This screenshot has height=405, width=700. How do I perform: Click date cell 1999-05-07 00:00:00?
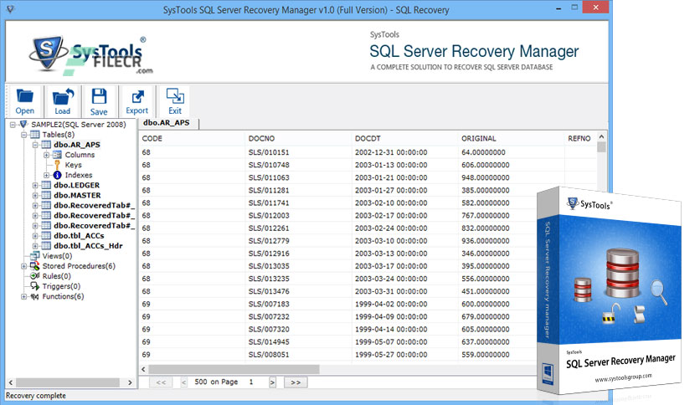tap(391, 341)
